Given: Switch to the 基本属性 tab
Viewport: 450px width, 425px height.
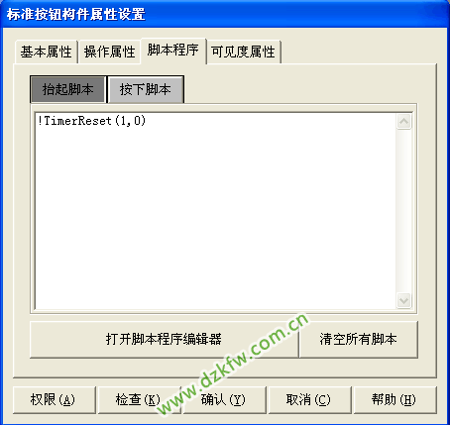Looking at the screenshot, I should point(47,52).
